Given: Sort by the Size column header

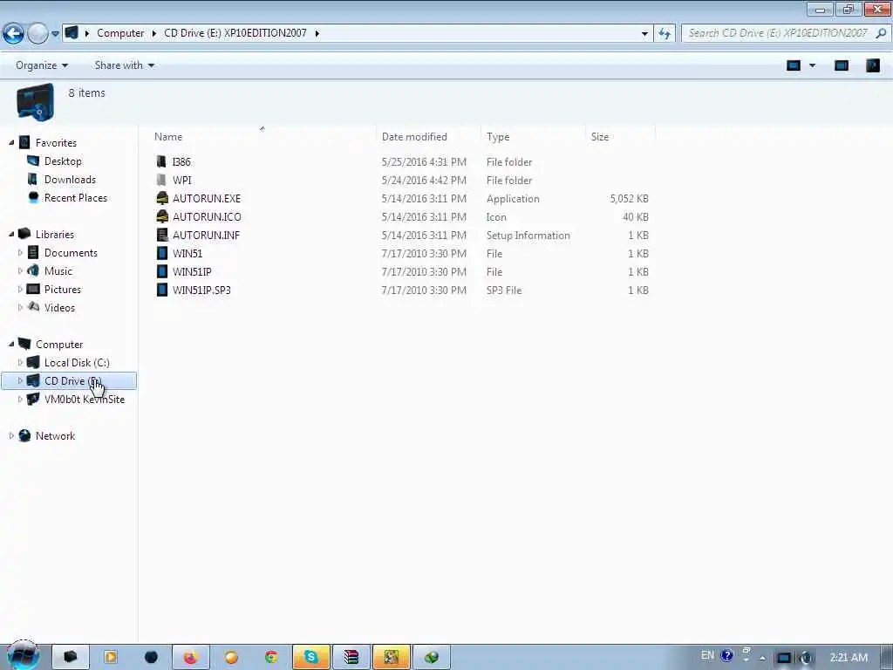Looking at the screenshot, I should pyautogui.click(x=600, y=137).
